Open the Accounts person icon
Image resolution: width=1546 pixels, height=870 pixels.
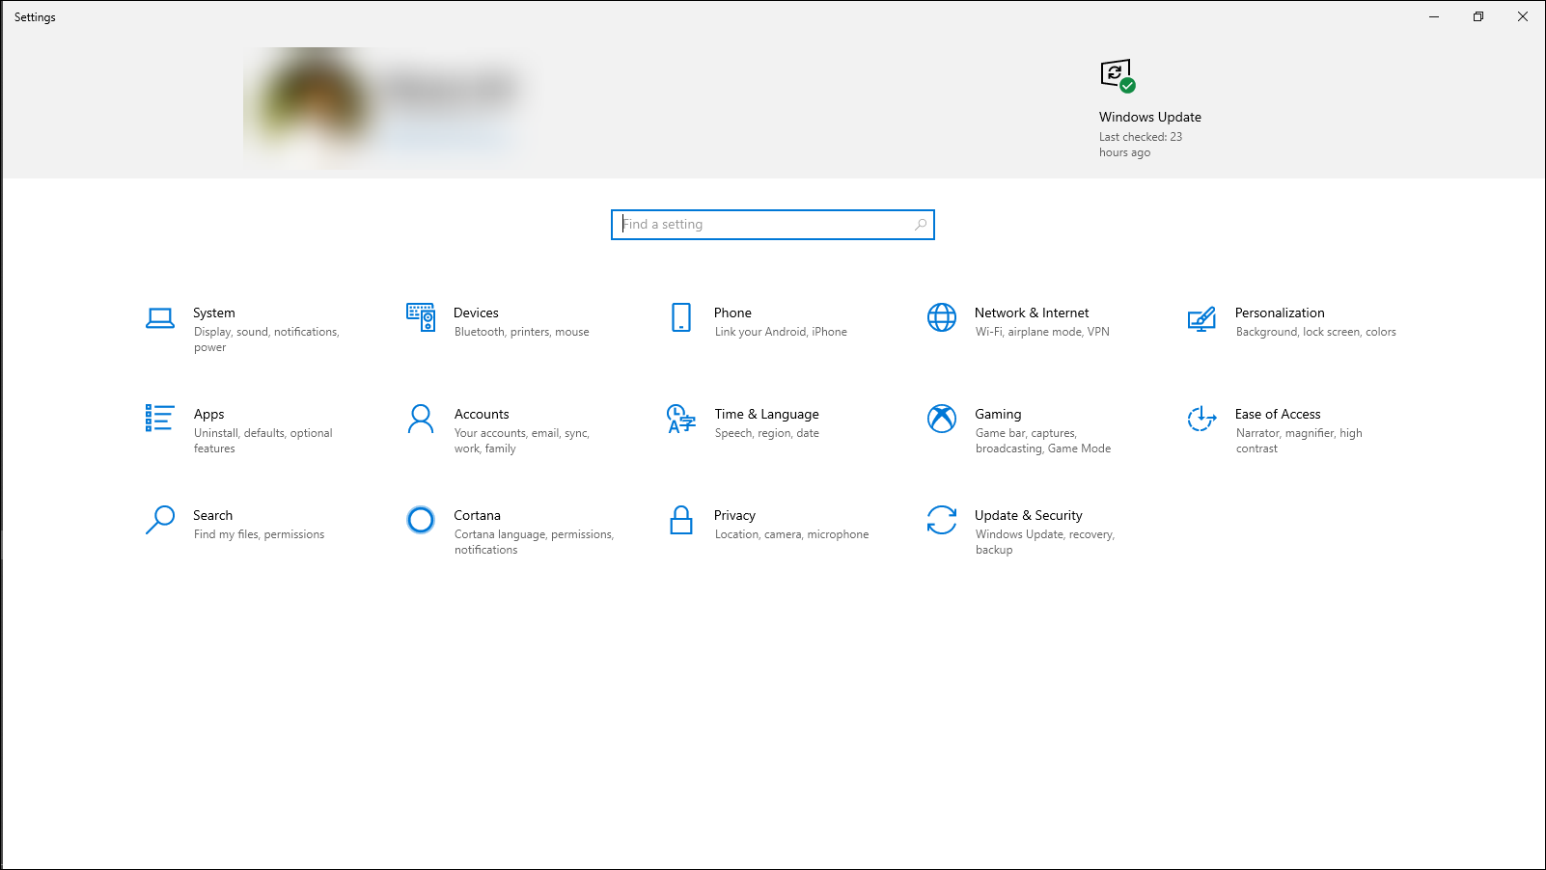[x=421, y=419]
